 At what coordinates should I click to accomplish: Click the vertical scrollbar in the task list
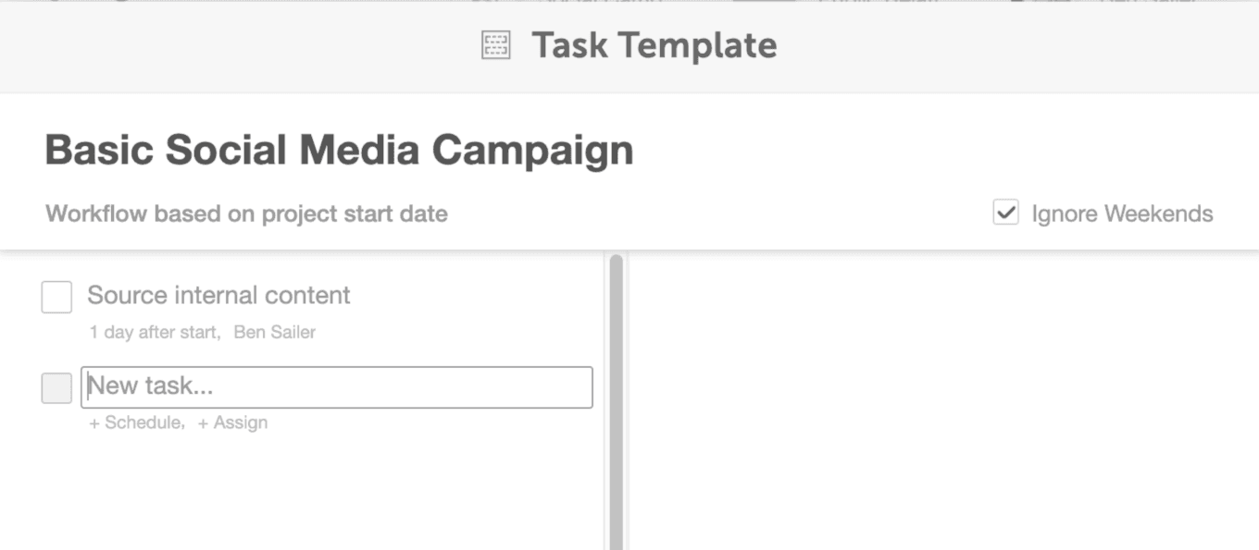(616, 397)
